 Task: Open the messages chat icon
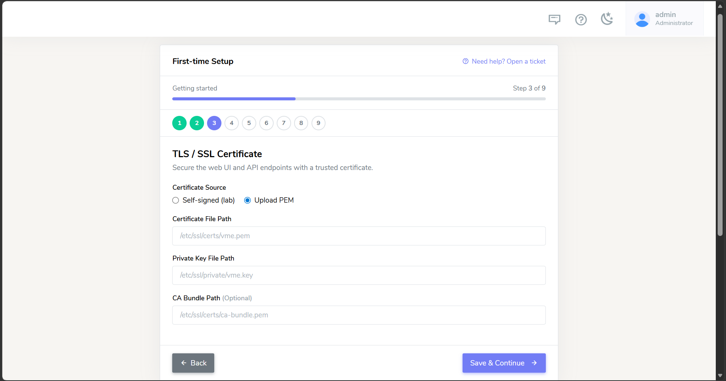(555, 19)
